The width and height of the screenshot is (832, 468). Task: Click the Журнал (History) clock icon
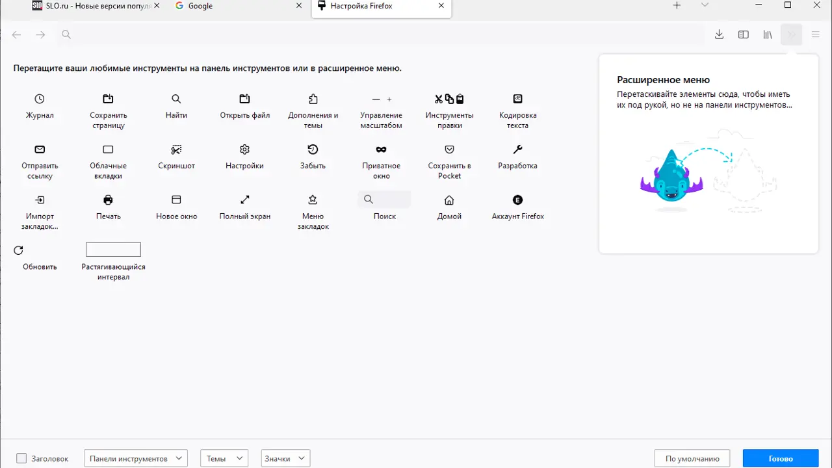40,99
